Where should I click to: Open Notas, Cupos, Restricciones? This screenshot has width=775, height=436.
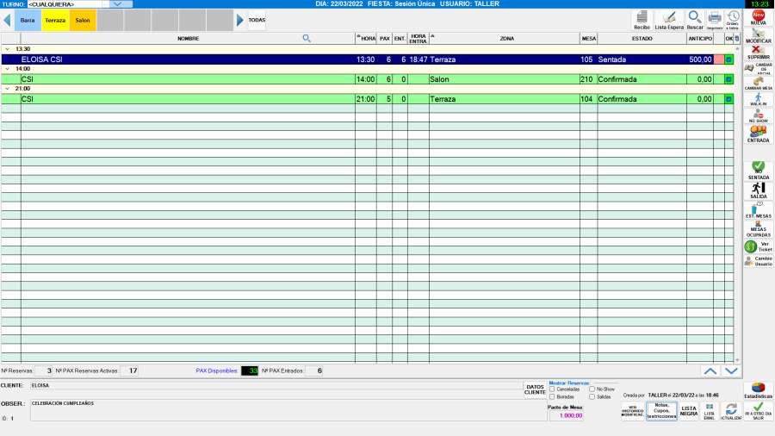click(x=661, y=411)
